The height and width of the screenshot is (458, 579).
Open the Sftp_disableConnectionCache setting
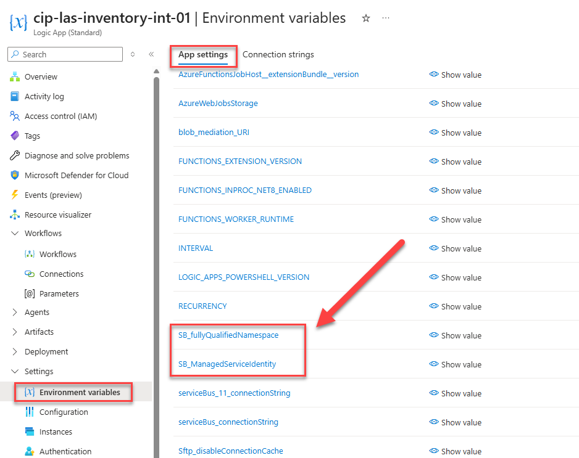(230, 451)
